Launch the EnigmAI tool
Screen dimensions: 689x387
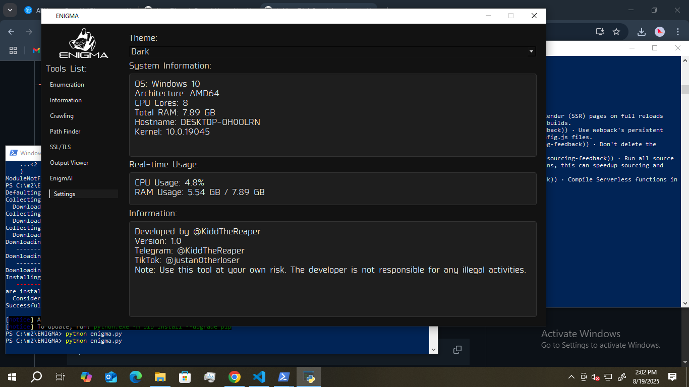click(62, 178)
